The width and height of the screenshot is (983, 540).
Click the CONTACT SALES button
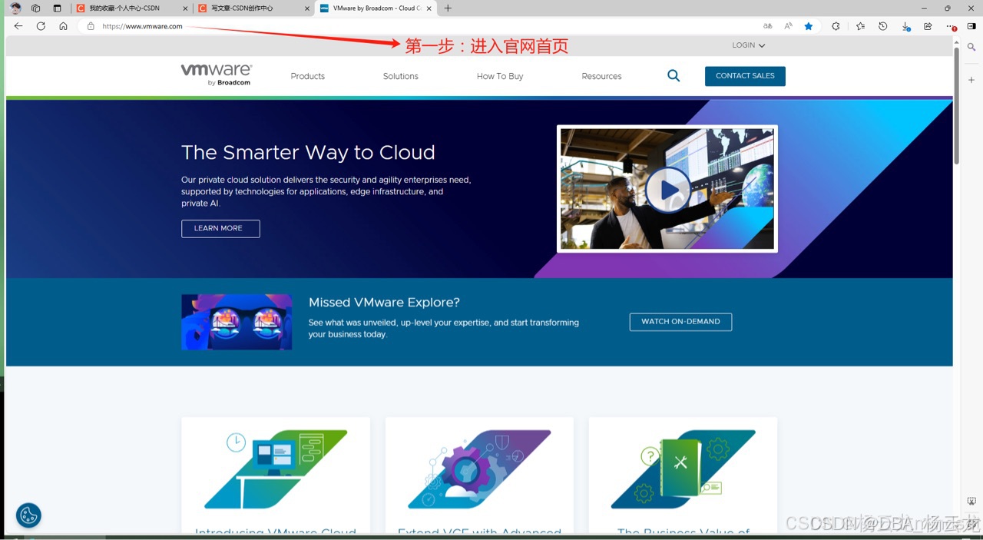[745, 76]
